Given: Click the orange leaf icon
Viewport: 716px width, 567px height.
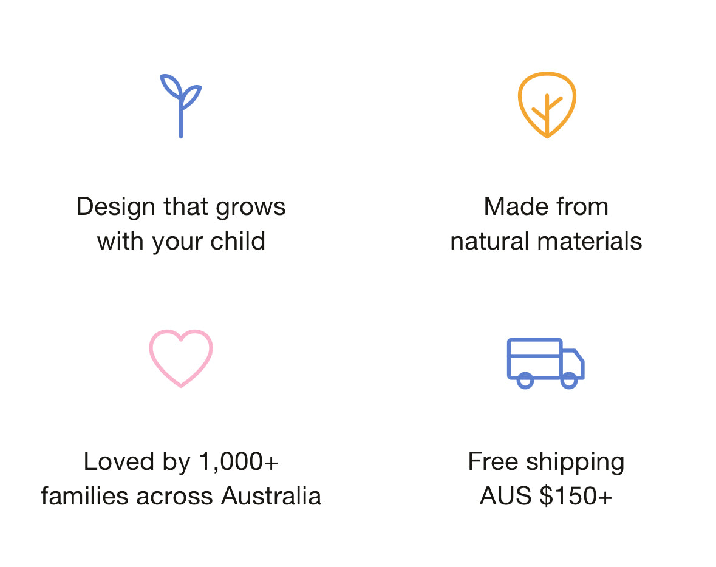Looking at the screenshot, I should point(547,105).
